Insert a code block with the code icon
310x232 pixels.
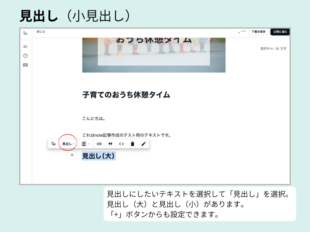pyautogui.click(x=122, y=144)
